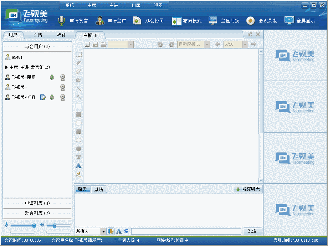Switch to the 系统 messages tab

[99, 189]
